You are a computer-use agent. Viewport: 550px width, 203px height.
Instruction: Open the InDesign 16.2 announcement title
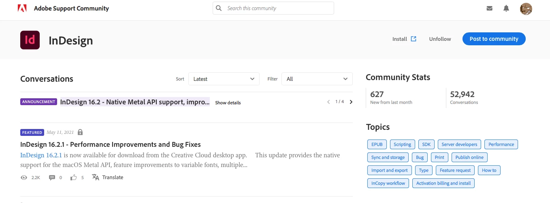point(135,102)
